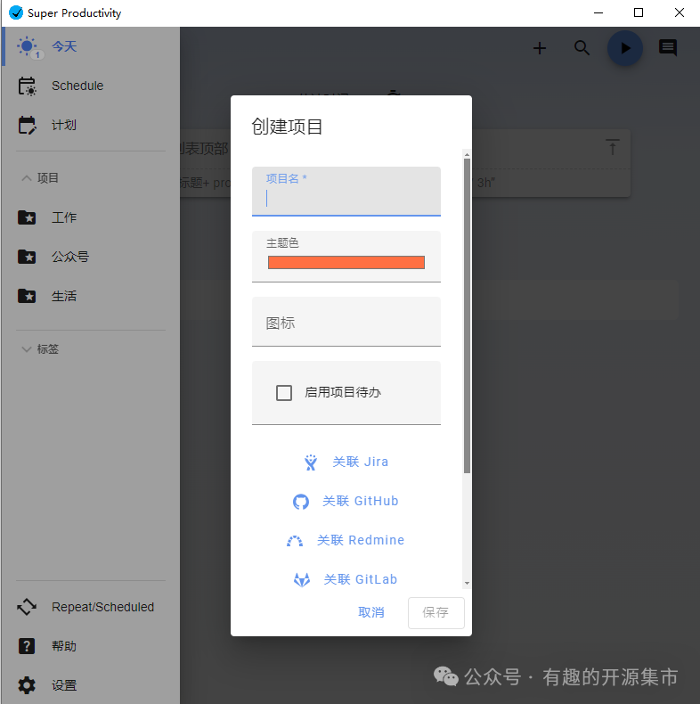Enable the 启用项目待办 checkbox
The height and width of the screenshot is (704, 700).
point(284,393)
